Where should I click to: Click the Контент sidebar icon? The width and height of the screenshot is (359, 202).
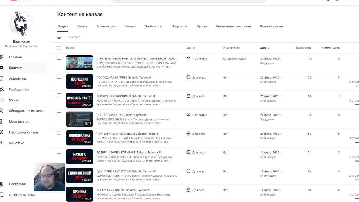[1, 68]
